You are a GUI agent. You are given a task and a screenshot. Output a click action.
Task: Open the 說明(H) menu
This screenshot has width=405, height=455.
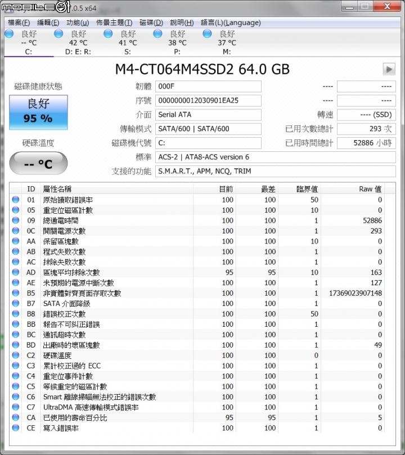182,22
